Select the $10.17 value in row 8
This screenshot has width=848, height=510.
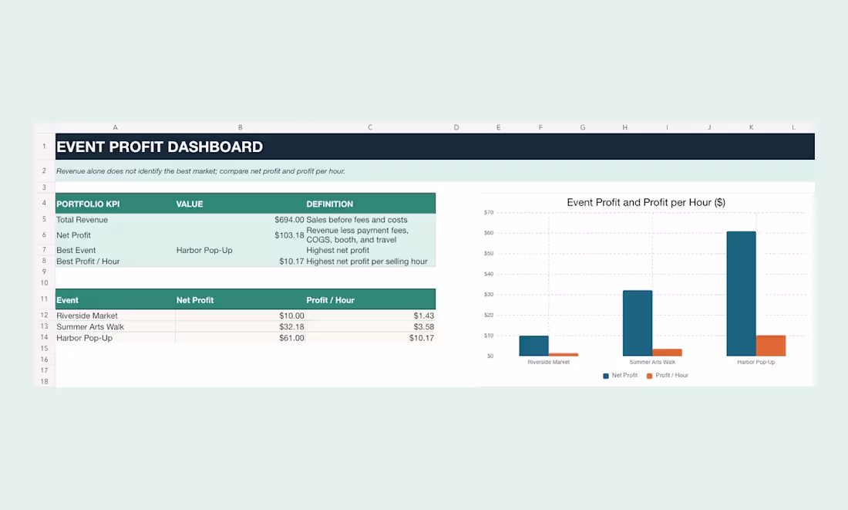click(x=240, y=261)
